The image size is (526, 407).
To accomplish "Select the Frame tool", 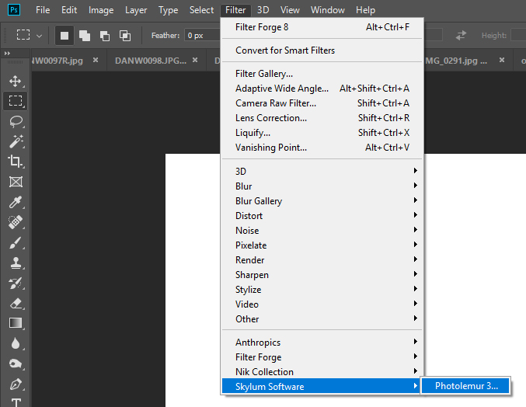I will (16, 182).
